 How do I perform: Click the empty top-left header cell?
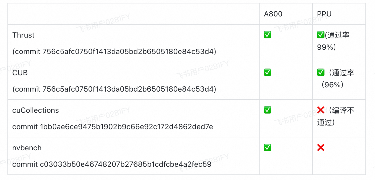click(x=134, y=14)
